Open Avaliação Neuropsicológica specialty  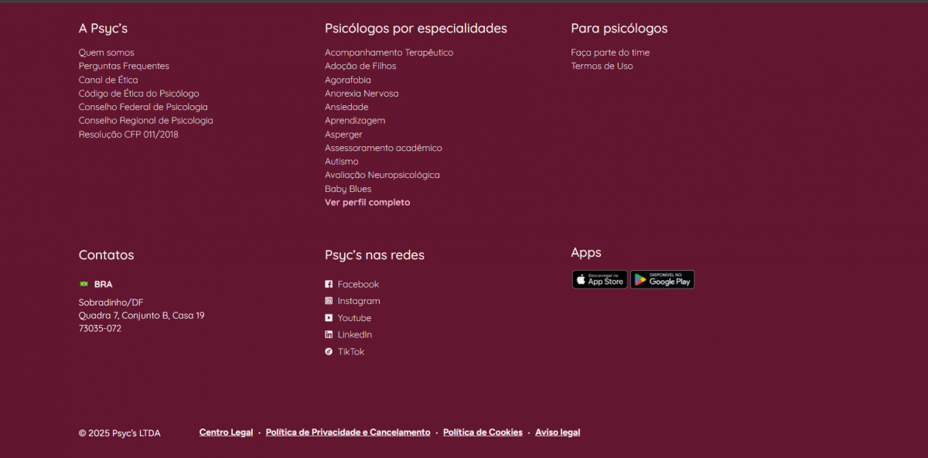[x=382, y=175]
